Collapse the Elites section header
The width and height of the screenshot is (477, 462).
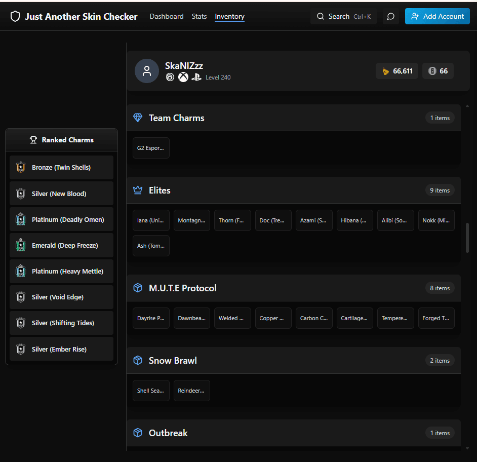tap(294, 190)
